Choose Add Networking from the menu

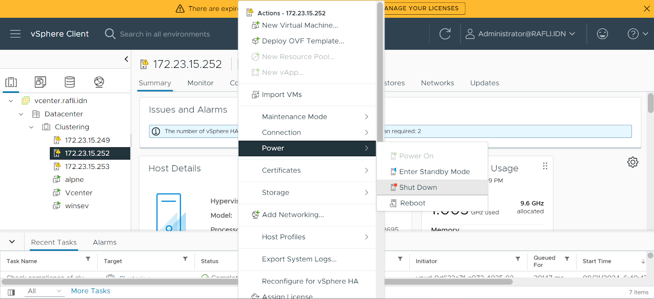point(307,215)
